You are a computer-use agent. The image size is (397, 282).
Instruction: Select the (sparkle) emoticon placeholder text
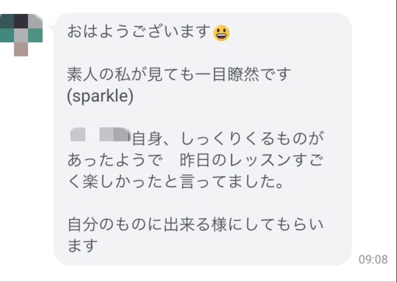click(101, 98)
